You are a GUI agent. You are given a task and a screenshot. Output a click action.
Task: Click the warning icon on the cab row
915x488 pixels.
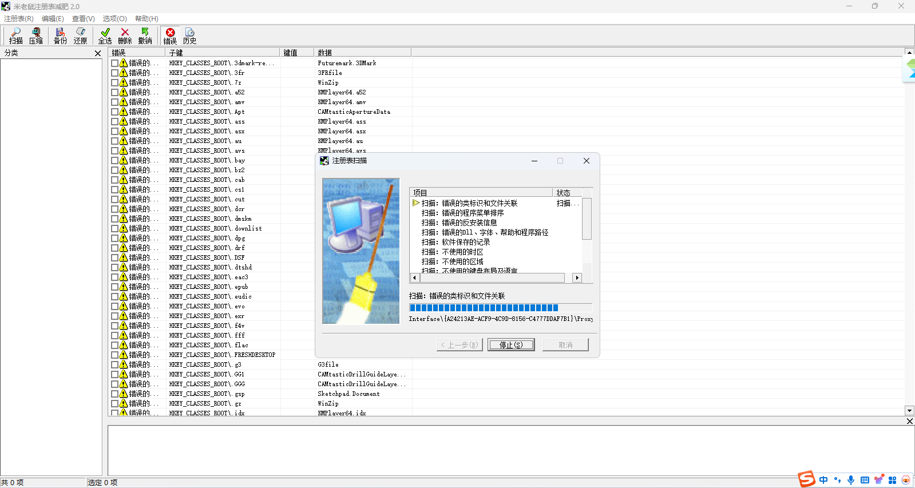click(124, 180)
